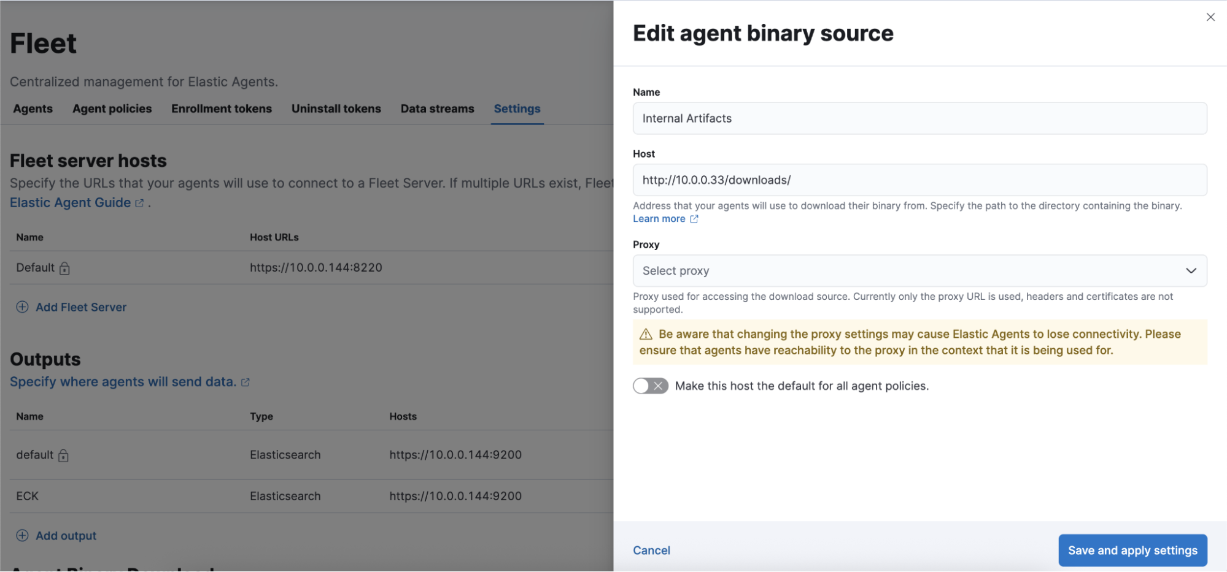The height and width of the screenshot is (572, 1227).
Task: Click the external link icon beside 'Learn more'
Action: pyautogui.click(x=694, y=219)
